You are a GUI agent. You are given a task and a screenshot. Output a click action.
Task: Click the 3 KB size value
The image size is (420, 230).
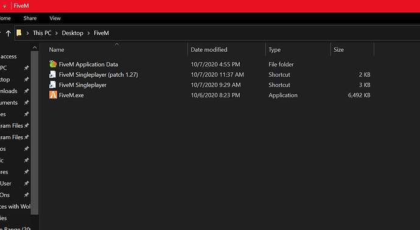coord(365,85)
